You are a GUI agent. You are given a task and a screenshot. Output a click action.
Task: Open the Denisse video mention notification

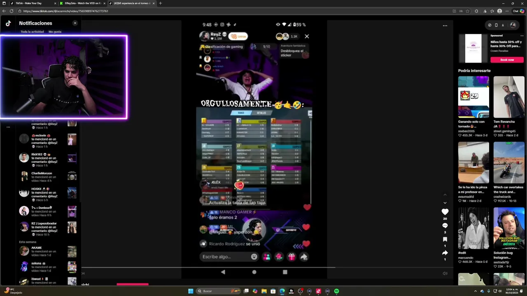[48, 211]
